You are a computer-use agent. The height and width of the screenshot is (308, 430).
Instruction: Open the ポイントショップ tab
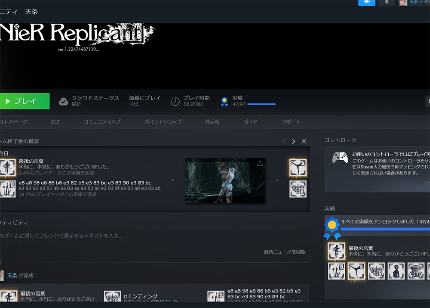(163, 122)
